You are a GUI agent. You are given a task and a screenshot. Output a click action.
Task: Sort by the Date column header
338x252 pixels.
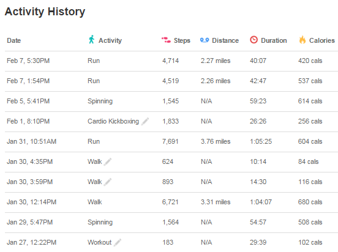(x=14, y=40)
